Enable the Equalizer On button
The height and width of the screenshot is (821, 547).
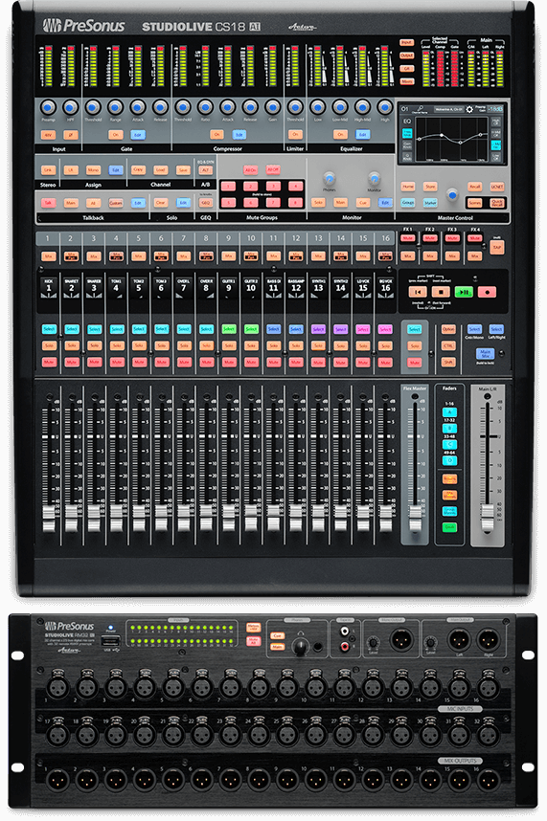340,135
